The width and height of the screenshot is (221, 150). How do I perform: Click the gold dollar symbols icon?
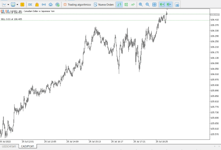[22, 5]
